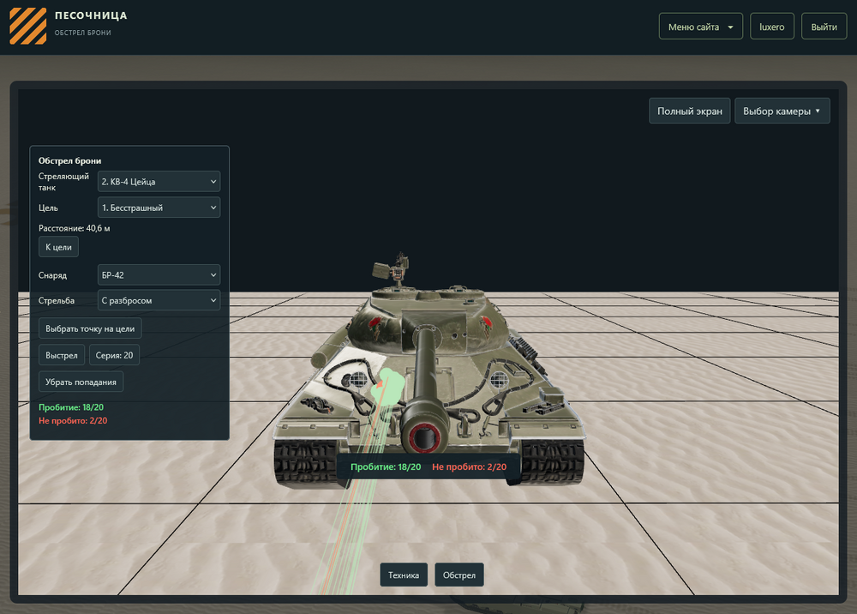Image resolution: width=857 pixels, height=614 pixels.
Task: Click the Обстрел брони panel heading
Action: pyautogui.click(x=69, y=160)
